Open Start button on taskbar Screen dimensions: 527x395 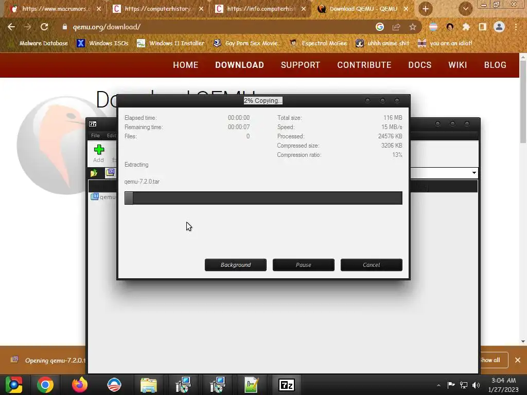pos(14,385)
